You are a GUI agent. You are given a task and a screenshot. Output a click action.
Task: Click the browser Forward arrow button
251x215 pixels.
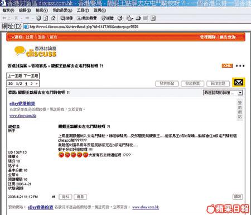[x=27, y=18]
